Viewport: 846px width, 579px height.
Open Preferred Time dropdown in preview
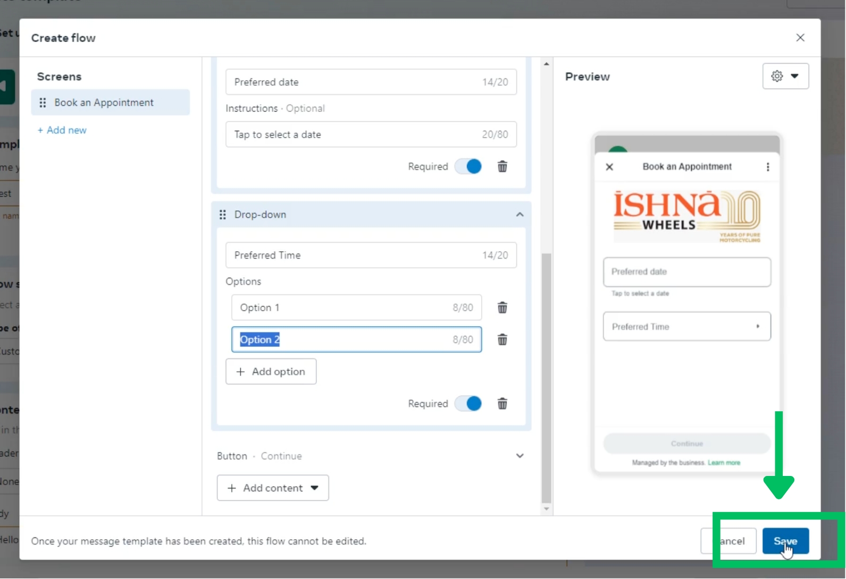686,327
